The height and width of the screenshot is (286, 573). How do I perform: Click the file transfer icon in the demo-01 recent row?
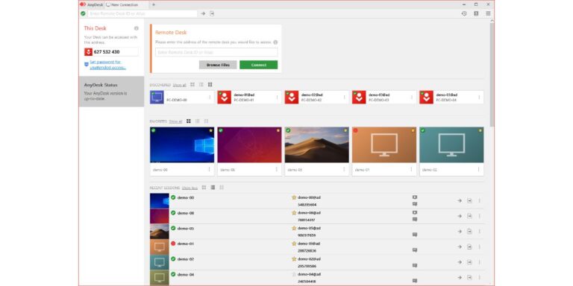(469, 247)
